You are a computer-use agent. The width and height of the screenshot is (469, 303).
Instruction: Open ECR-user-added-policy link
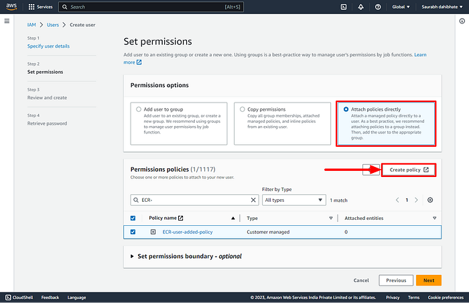click(188, 232)
